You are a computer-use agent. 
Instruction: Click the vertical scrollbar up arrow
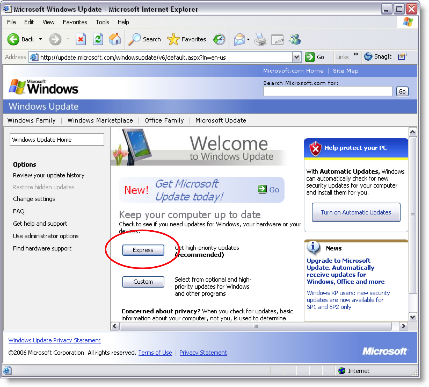(413, 132)
